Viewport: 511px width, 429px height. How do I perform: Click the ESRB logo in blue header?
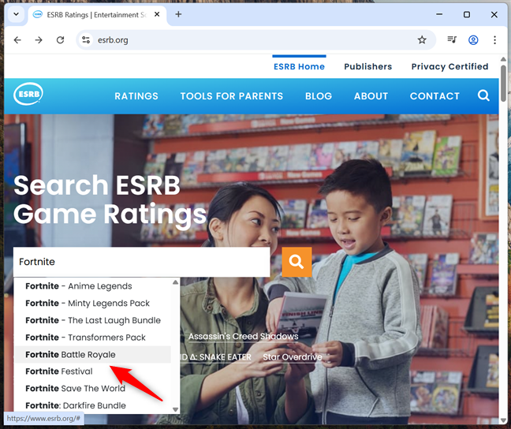tap(28, 94)
